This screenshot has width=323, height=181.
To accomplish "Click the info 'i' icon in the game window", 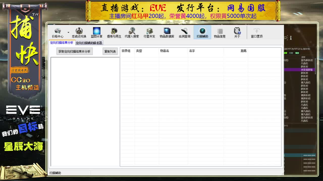I will tap(291, 38).
